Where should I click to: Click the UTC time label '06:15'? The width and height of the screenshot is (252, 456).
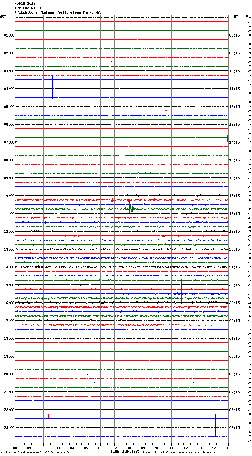235,428
